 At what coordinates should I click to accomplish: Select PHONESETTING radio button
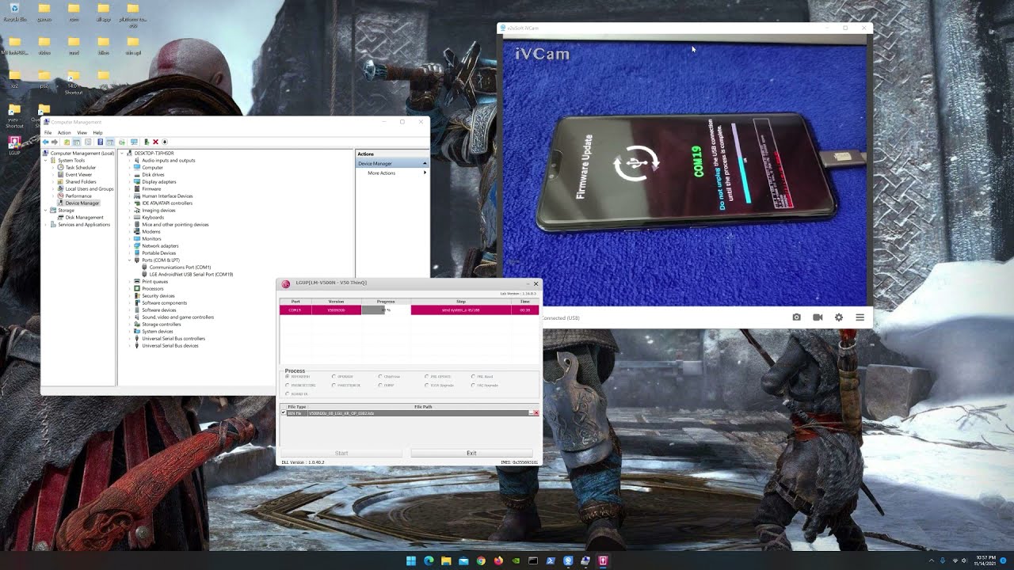coord(287,386)
